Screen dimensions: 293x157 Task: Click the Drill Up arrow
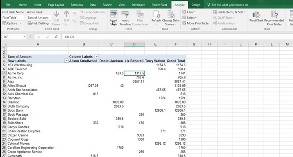tap(66, 14)
